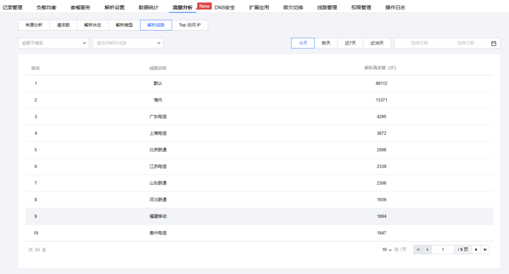The image size is (509, 274).
Task: Switch to the 请求数 tab
Action: (x=63, y=25)
